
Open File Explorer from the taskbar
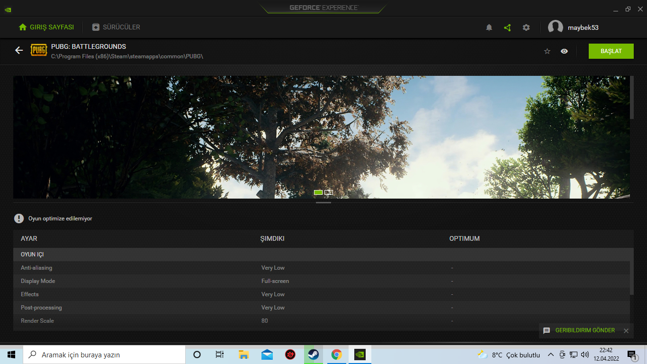click(x=243, y=355)
